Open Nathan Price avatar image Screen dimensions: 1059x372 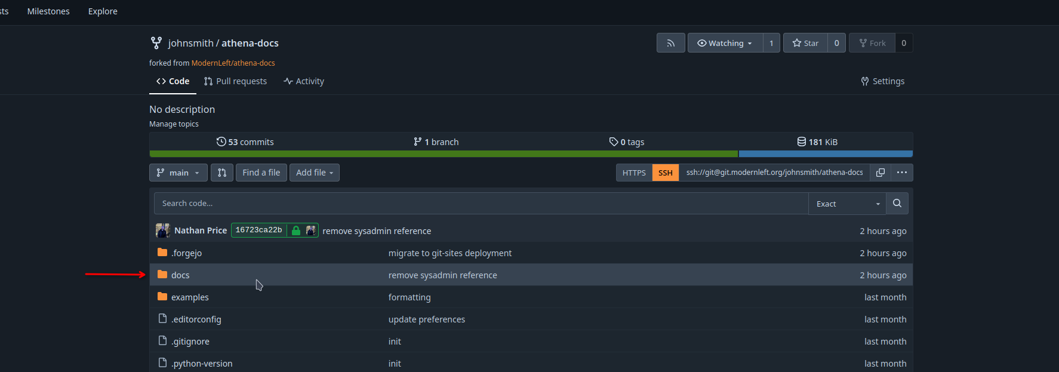click(x=162, y=230)
